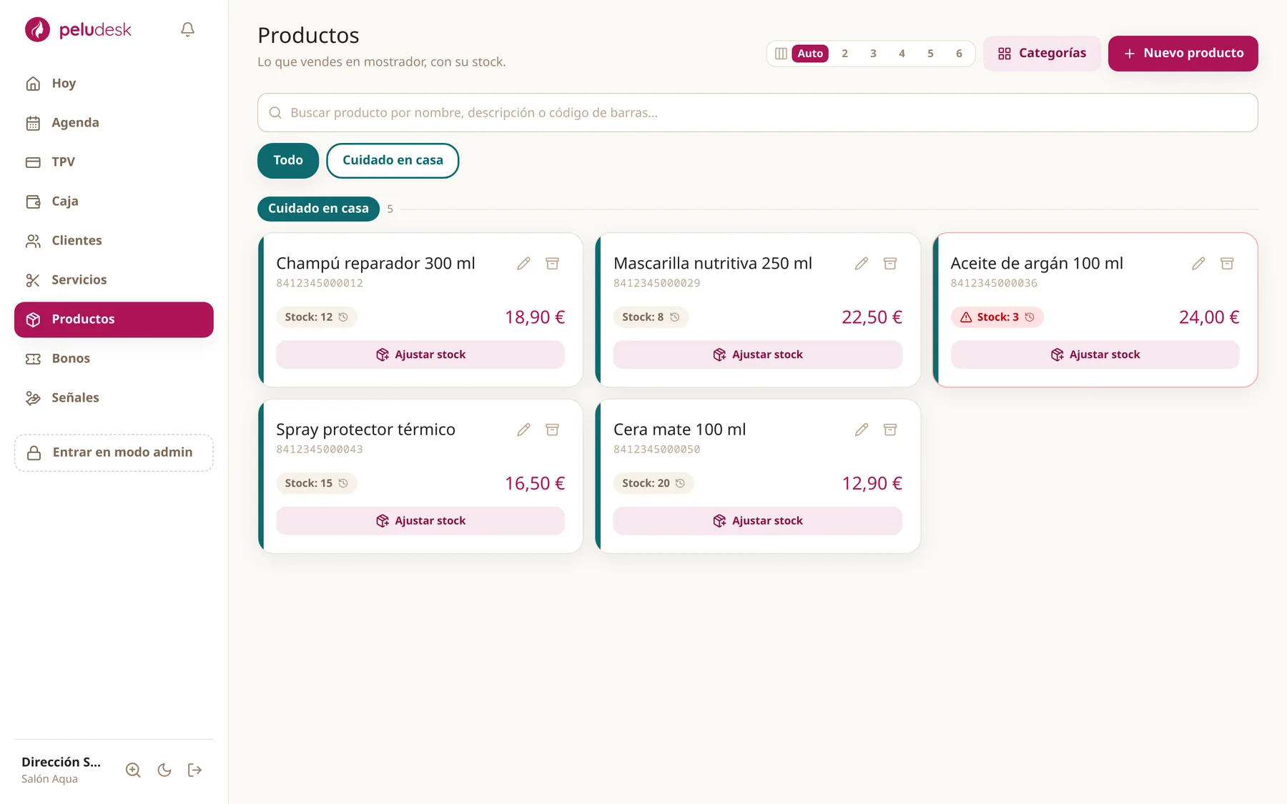This screenshot has height=804, width=1287.
Task: Set grid to 3 columns
Action: (873, 54)
